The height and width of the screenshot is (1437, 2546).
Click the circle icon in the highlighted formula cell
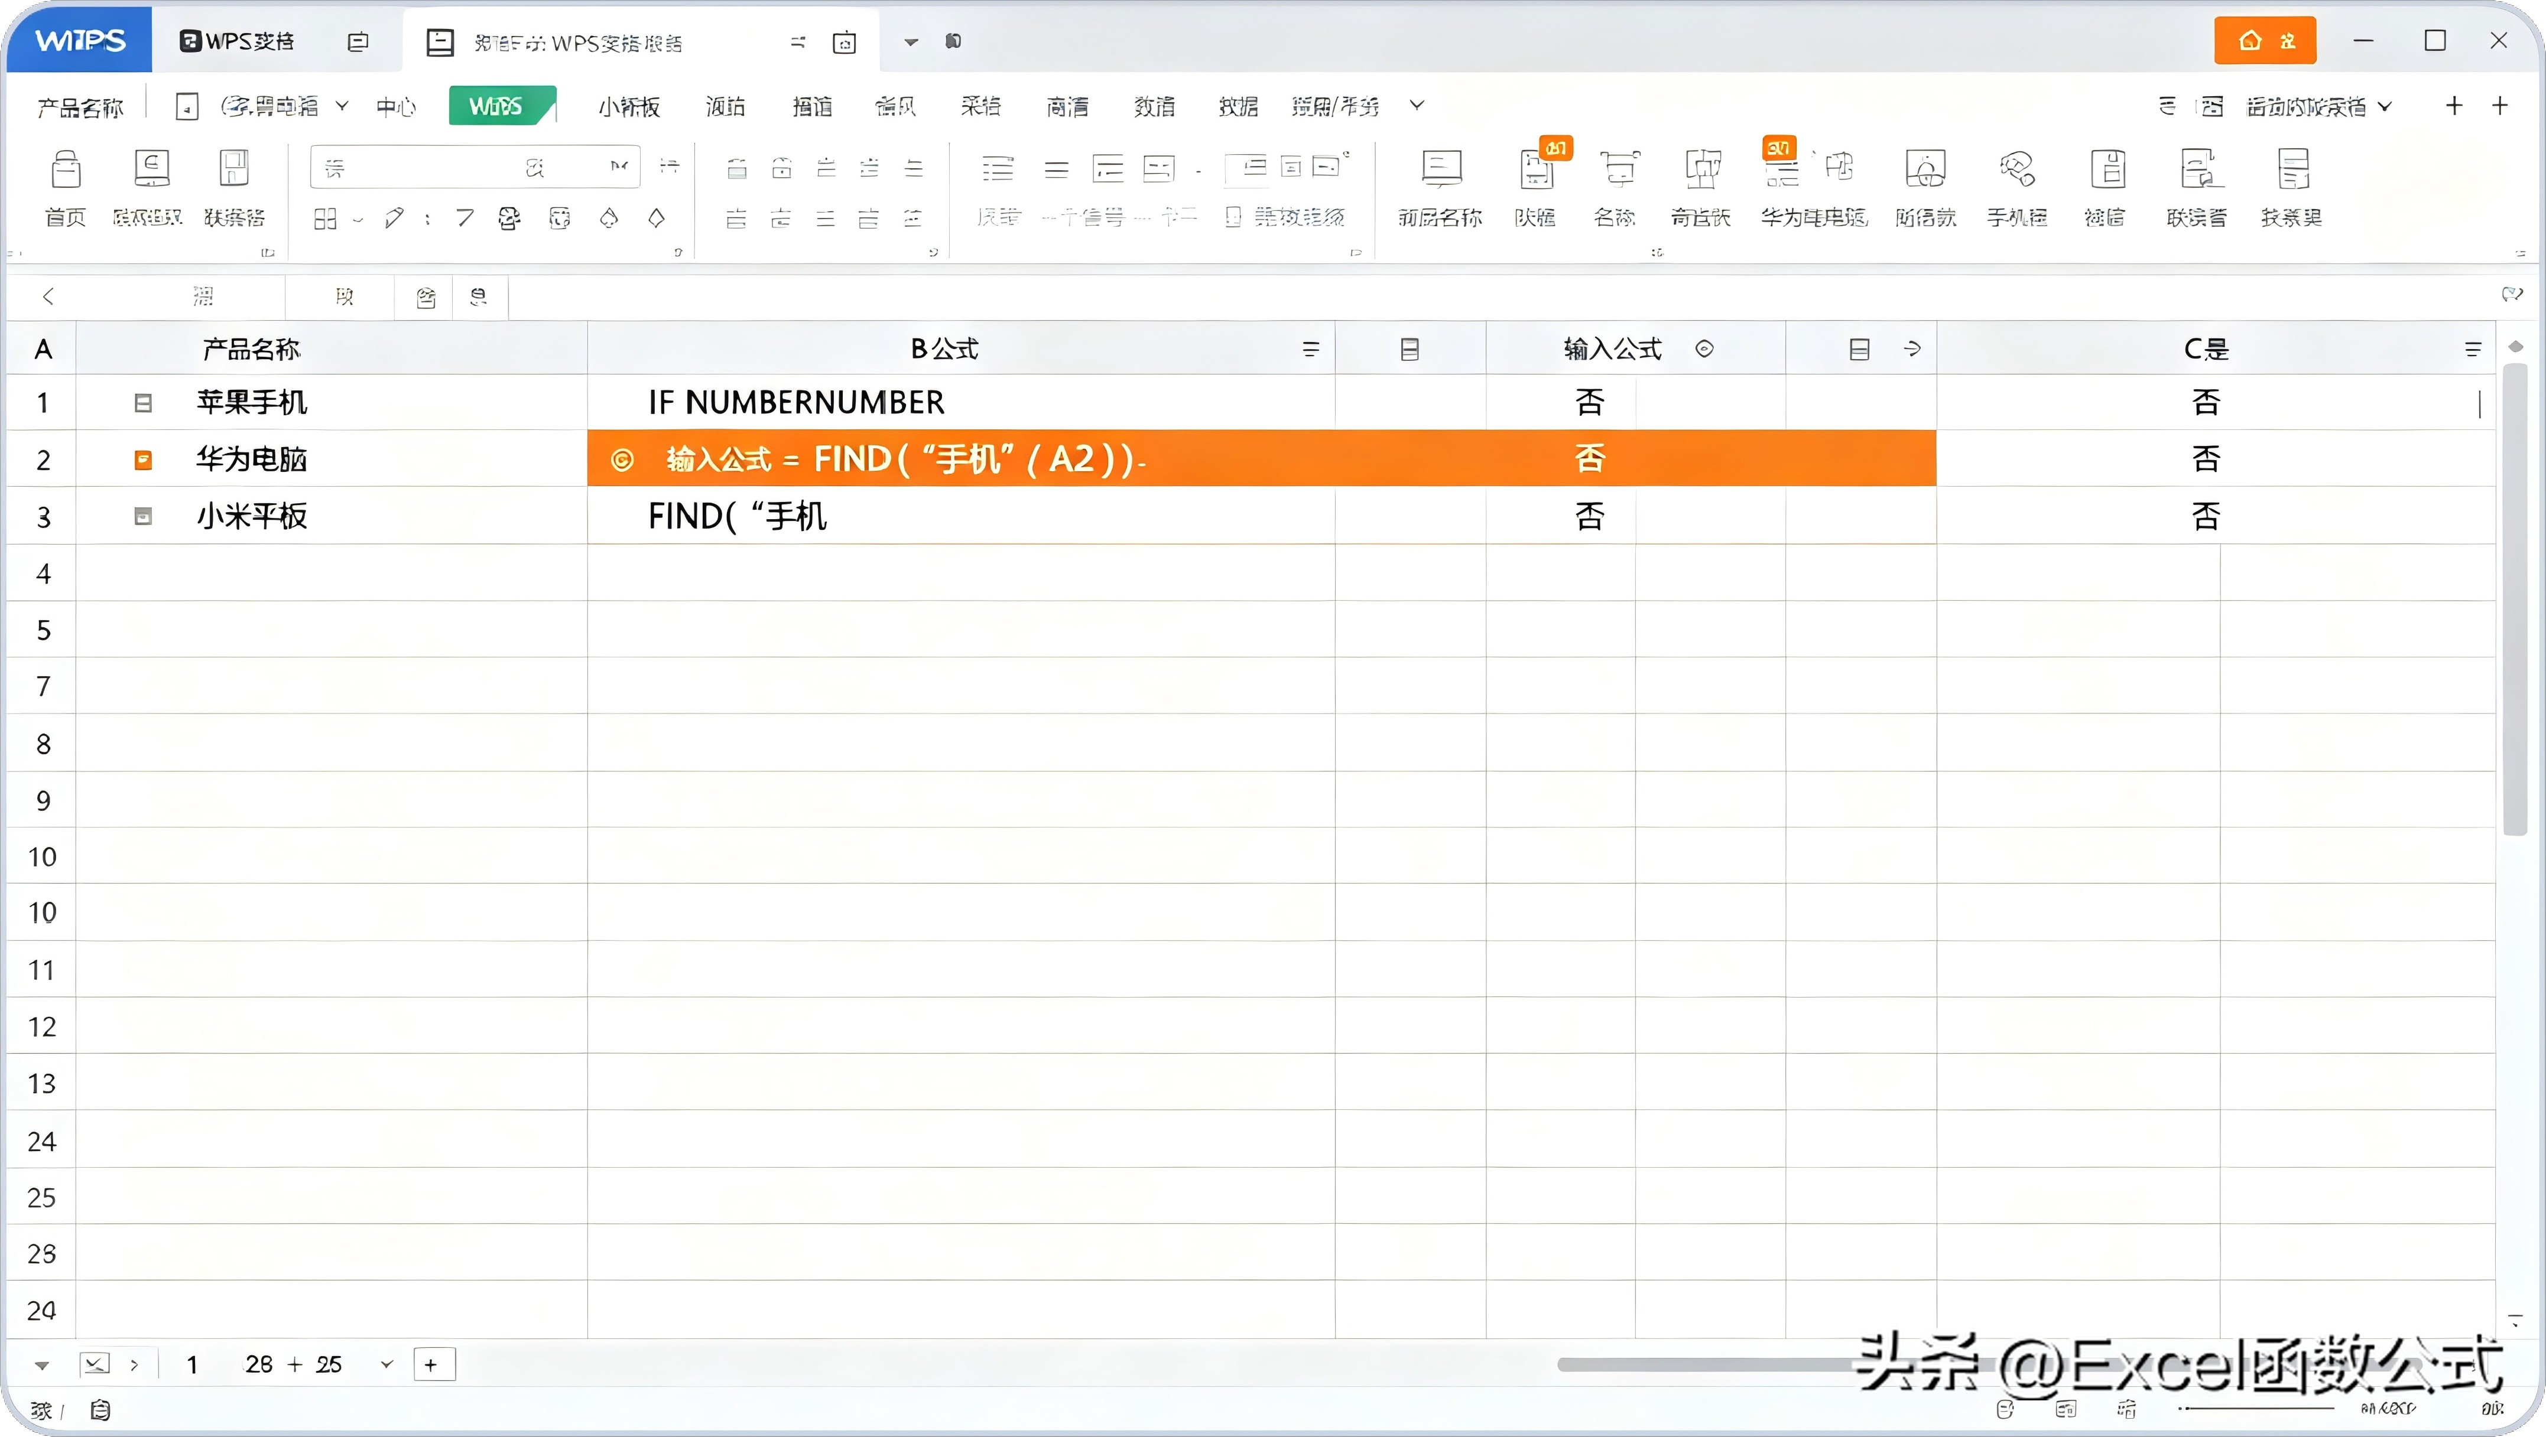click(622, 460)
